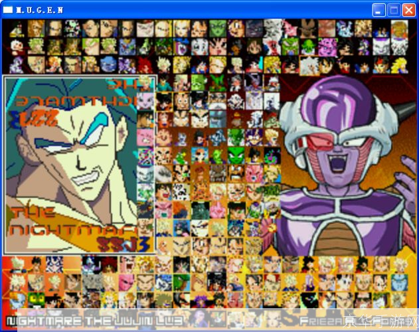Image resolution: width=419 pixels, height=332 pixels.
Task: Pick the pink Buu face beside Nightmare portrait
Action: pos(145,137)
